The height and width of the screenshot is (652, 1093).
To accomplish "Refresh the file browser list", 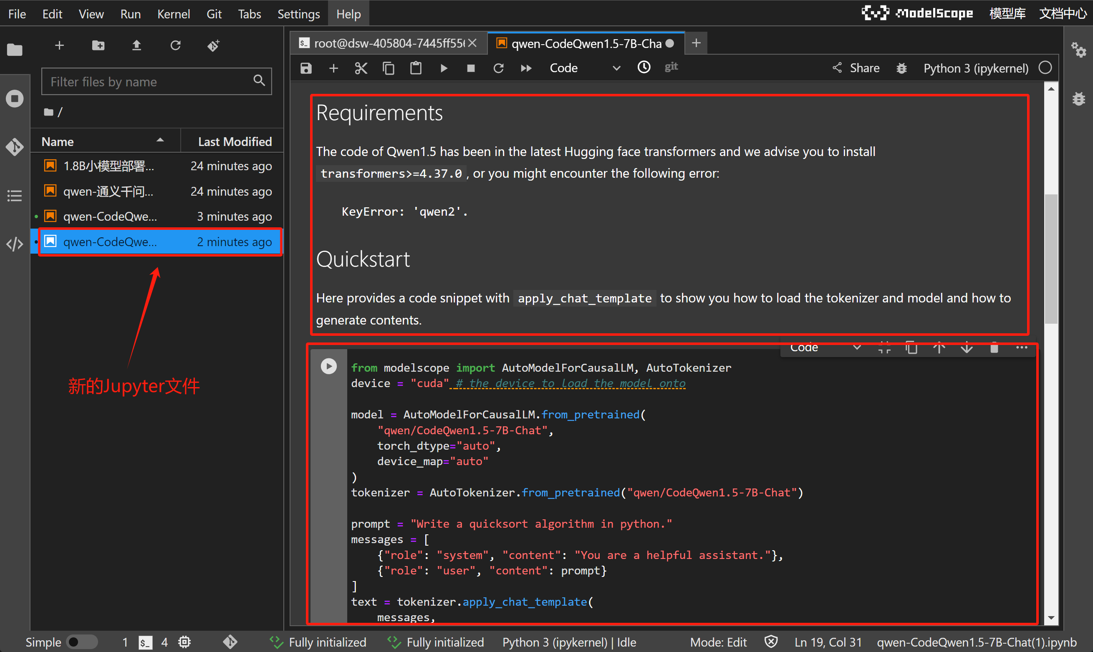I will pyautogui.click(x=175, y=45).
